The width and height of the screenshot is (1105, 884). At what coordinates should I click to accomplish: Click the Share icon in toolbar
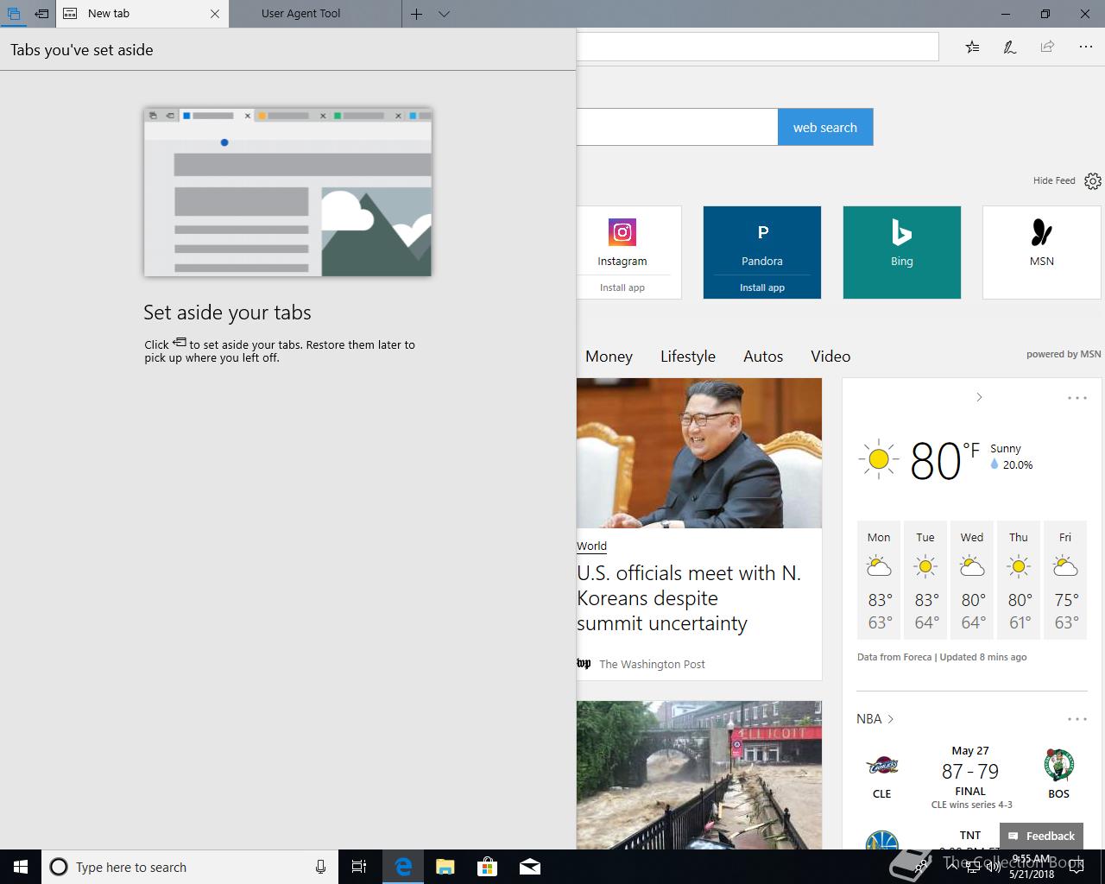click(1047, 47)
